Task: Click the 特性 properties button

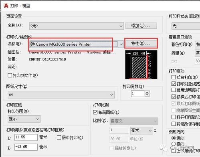Action: tap(141, 43)
